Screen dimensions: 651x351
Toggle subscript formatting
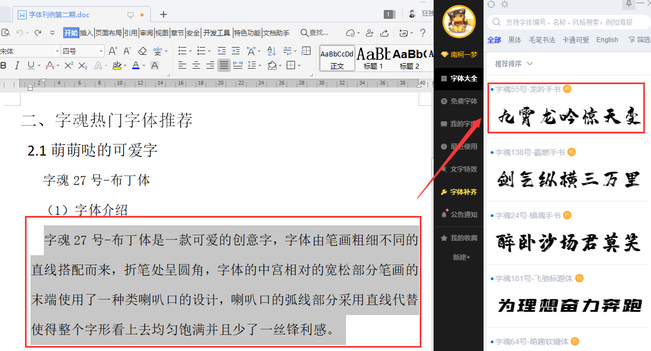(x=83, y=65)
